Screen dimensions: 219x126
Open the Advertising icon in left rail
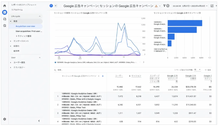(5, 26)
